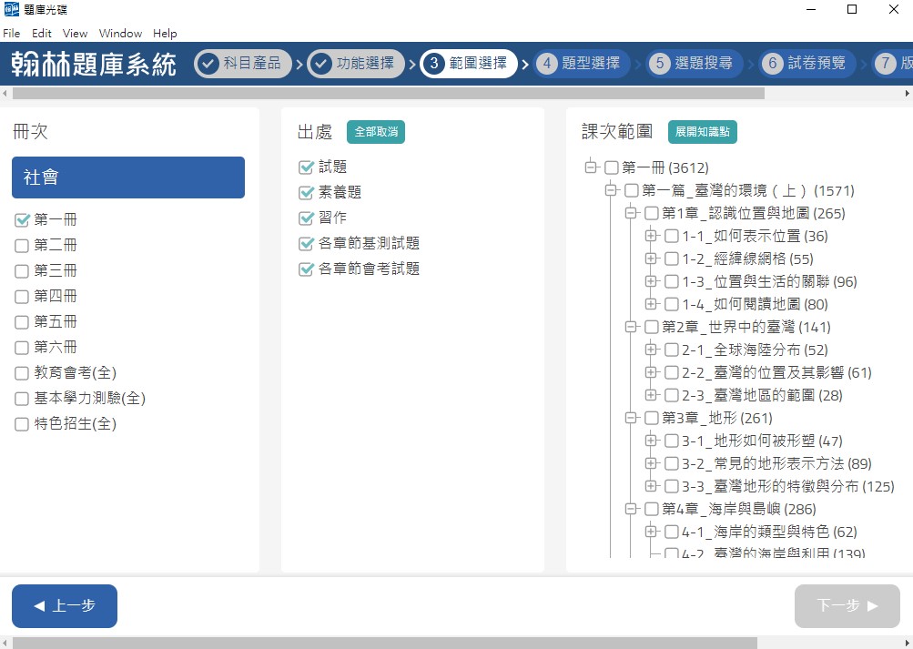Open the Edit menu
This screenshot has height=649, width=913.
[41, 33]
